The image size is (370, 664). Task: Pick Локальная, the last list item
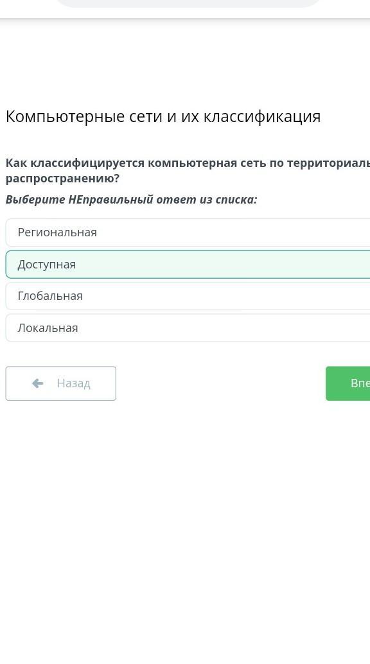(188, 328)
